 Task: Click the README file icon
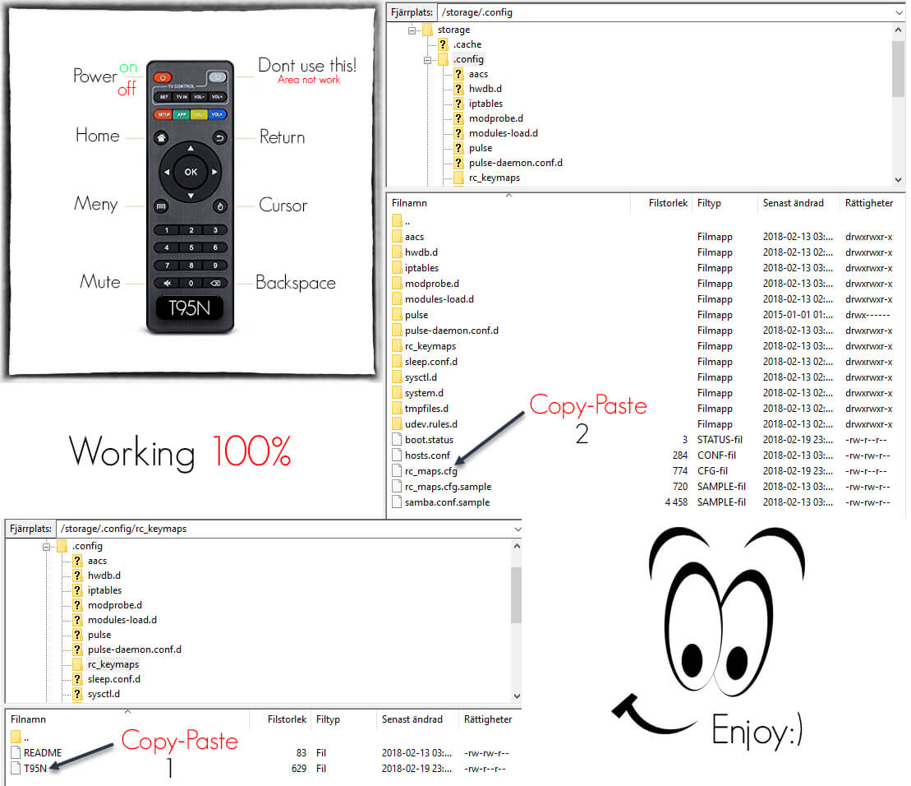(x=16, y=752)
